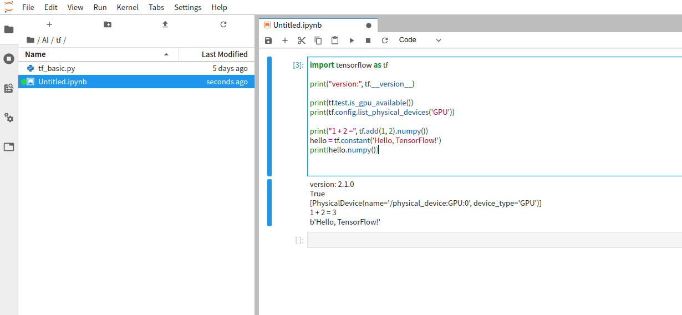Refresh the file list
Image resolution: width=682 pixels, height=315 pixels.
pos(223,24)
